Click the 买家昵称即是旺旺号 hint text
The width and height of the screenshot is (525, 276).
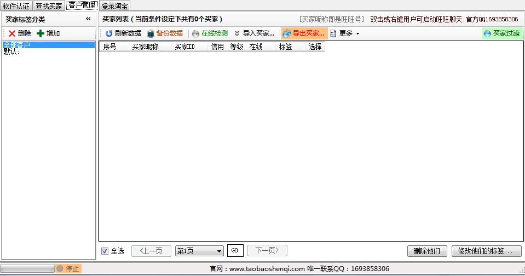coord(331,19)
